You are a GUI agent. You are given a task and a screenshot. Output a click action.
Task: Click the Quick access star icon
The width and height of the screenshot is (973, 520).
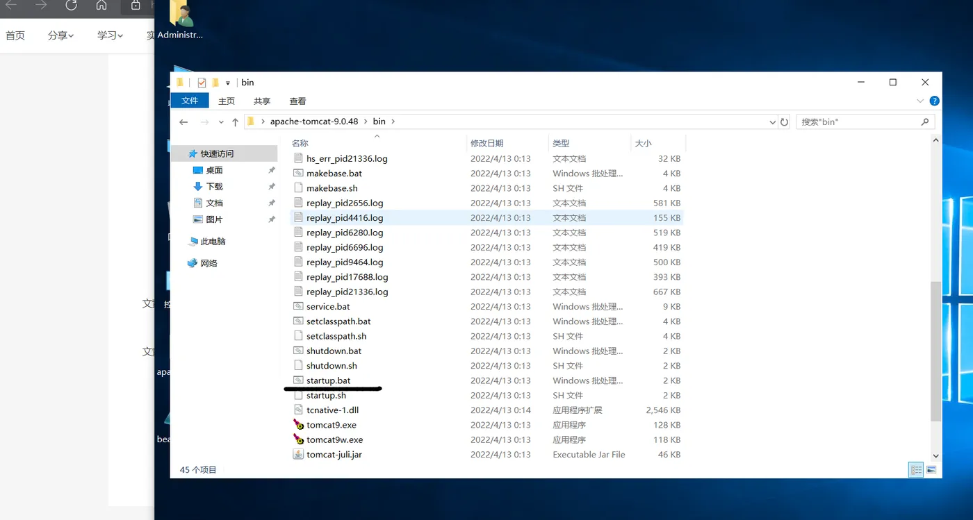[x=193, y=153]
